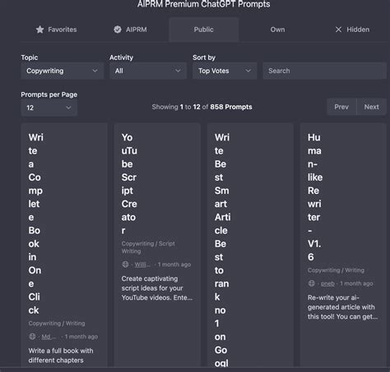Click 'Showing 1 to 12 of 858 Prompts' text
The width and height of the screenshot is (390, 372).
click(202, 107)
